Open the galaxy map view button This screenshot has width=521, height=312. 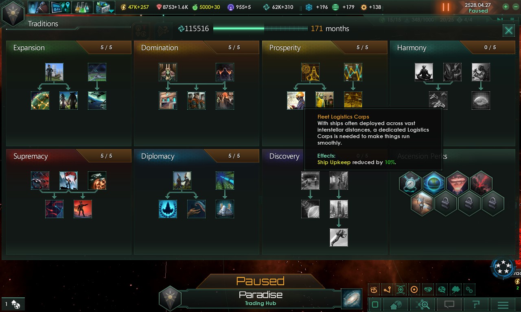pos(351,299)
